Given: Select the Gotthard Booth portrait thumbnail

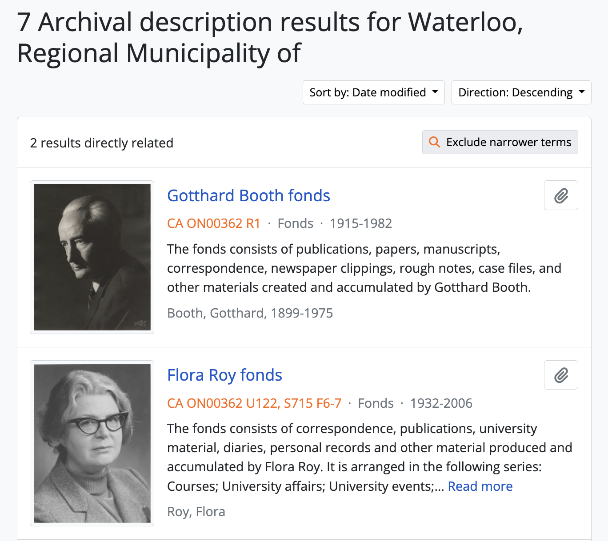Looking at the screenshot, I should click(x=92, y=257).
